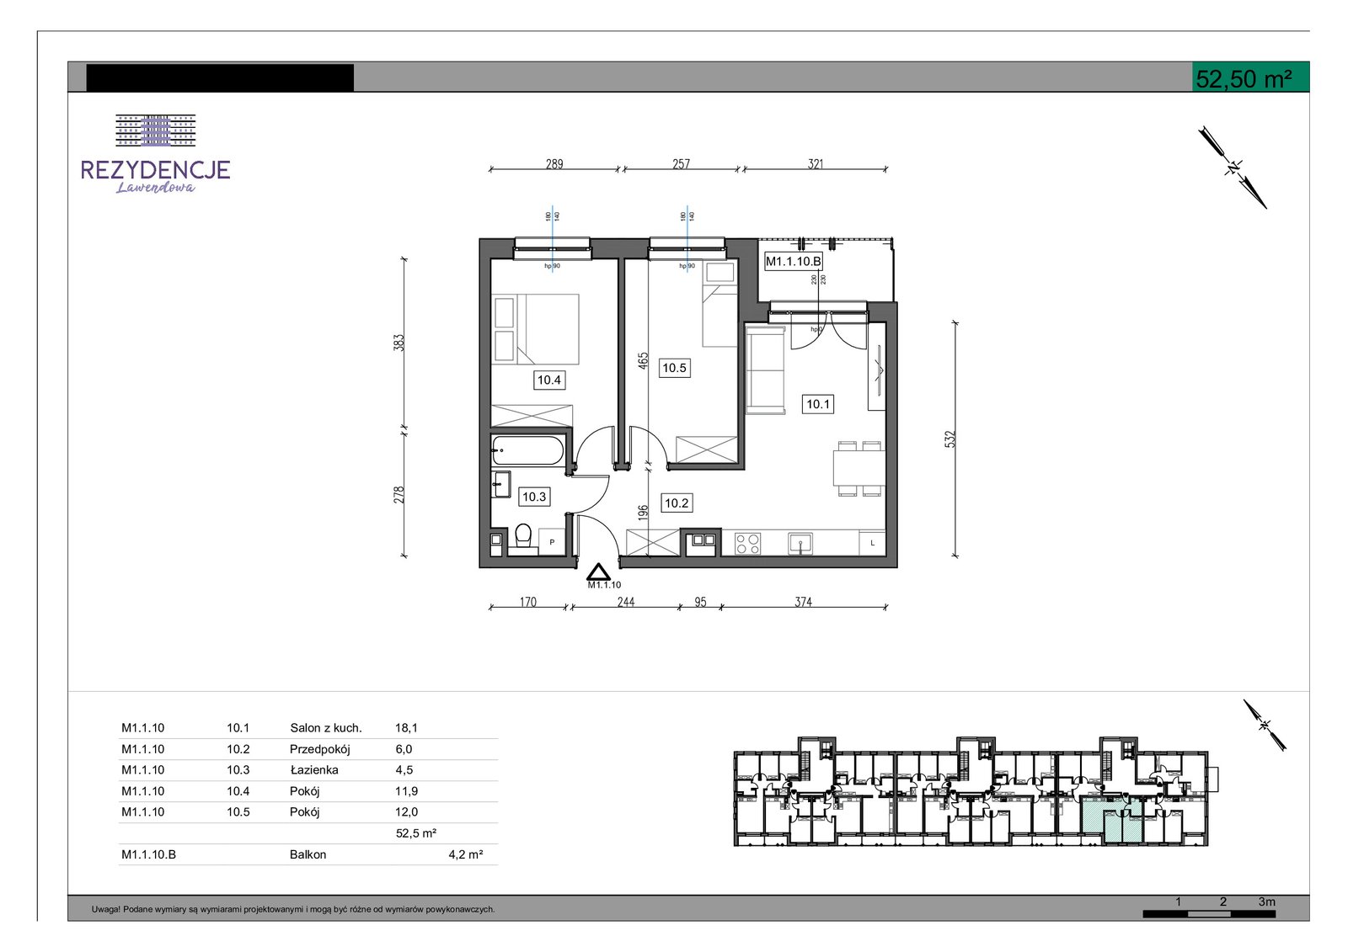Click the scale bar showing 3m

(1209, 907)
